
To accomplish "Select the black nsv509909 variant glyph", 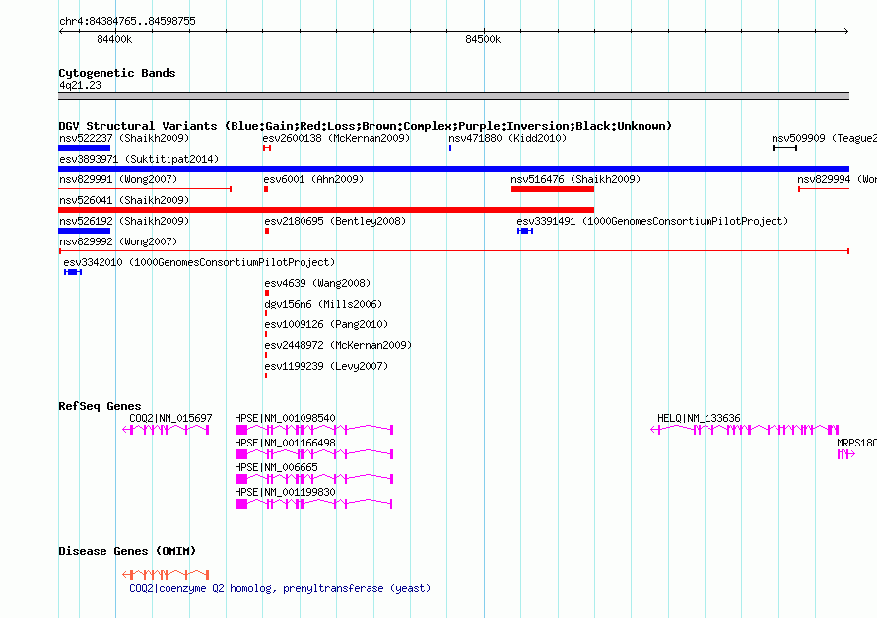I will pyautogui.click(x=784, y=148).
